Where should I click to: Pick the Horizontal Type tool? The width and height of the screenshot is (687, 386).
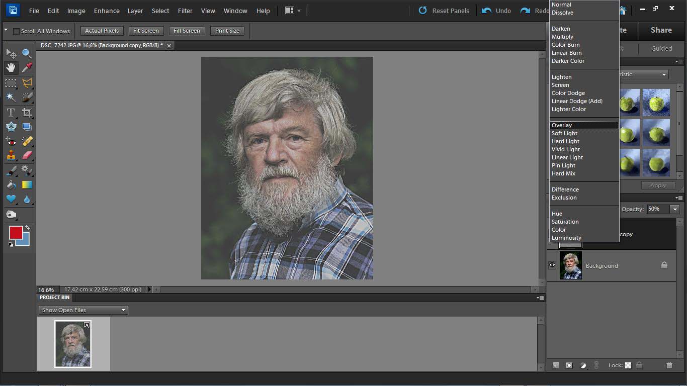click(11, 113)
